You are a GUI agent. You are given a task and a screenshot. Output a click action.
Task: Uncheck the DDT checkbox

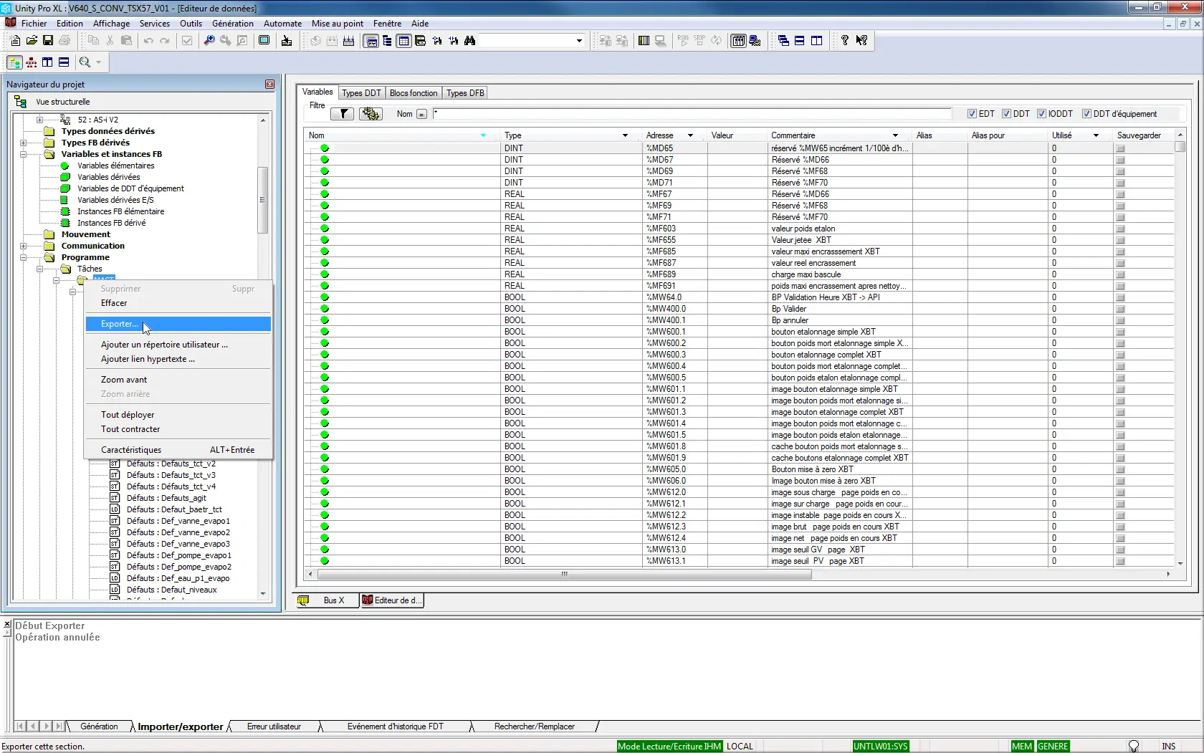tap(1006, 114)
